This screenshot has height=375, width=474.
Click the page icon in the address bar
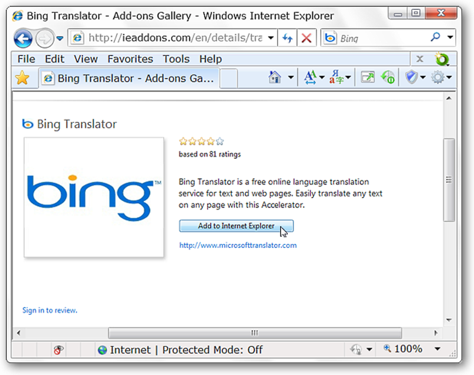tap(77, 38)
